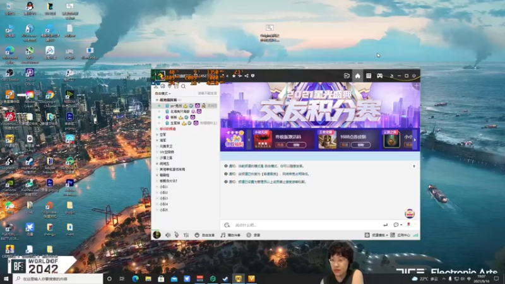Open Microsoft Edge from taskbar
This screenshot has width=505, height=284.
tap(135, 278)
